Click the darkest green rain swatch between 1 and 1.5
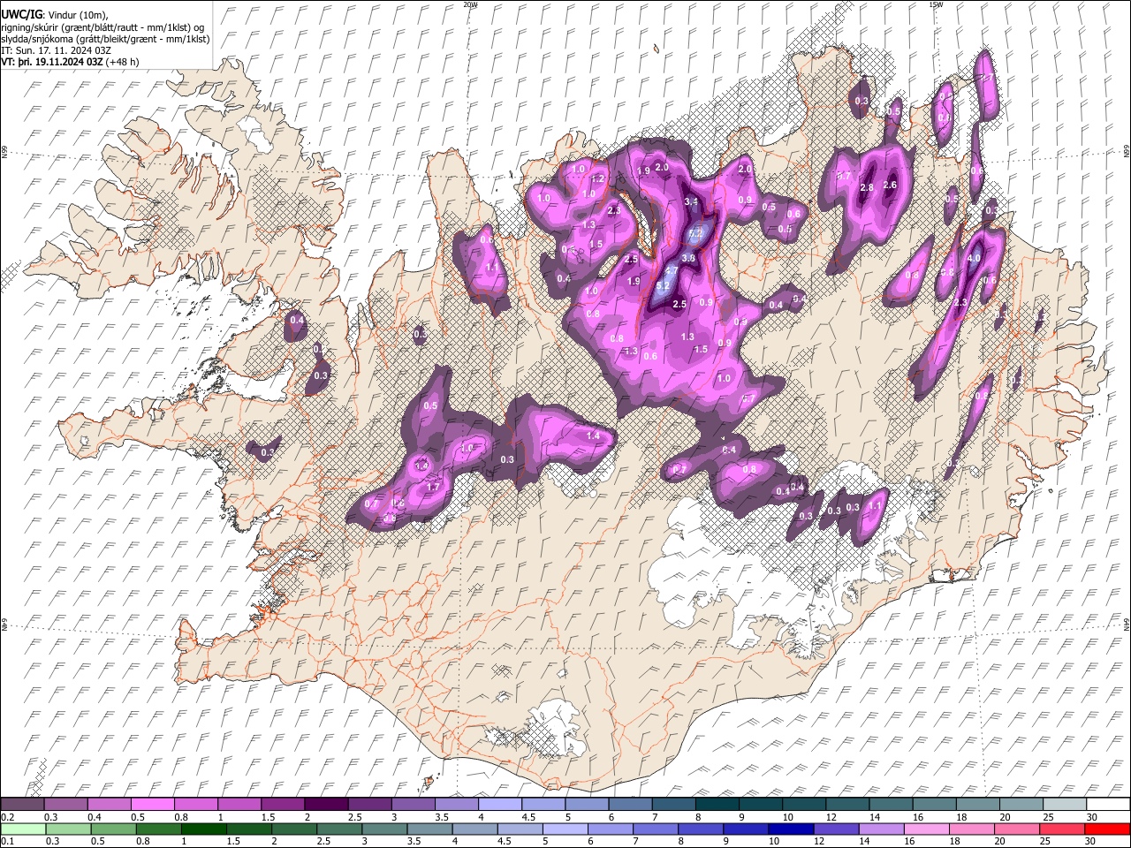The width and height of the screenshot is (1131, 848). [x=203, y=829]
